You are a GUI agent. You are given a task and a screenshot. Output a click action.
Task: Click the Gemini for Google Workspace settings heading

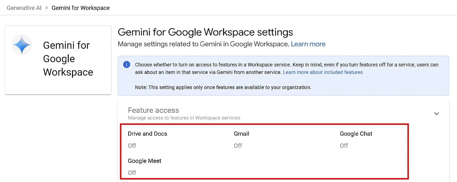point(205,32)
